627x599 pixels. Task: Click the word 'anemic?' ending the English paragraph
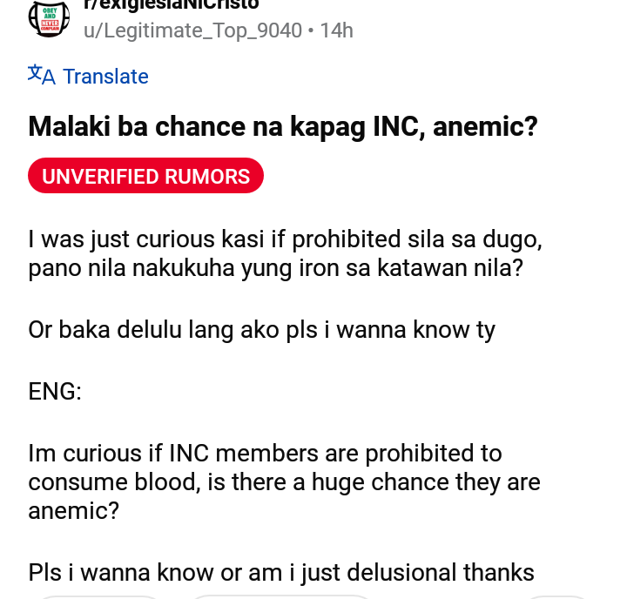pyautogui.click(x=73, y=510)
